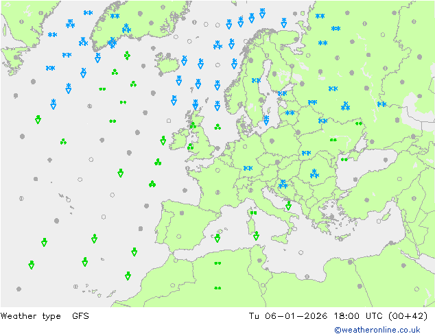Click the rain symbol over Wales
The height and width of the screenshot is (336, 435).
(191, 147)
